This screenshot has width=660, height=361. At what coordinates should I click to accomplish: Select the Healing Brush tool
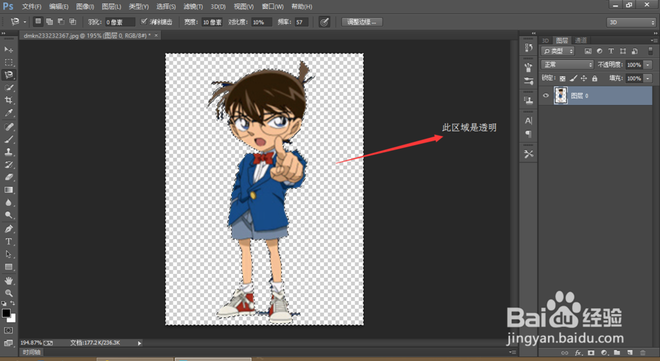[9, 127]
